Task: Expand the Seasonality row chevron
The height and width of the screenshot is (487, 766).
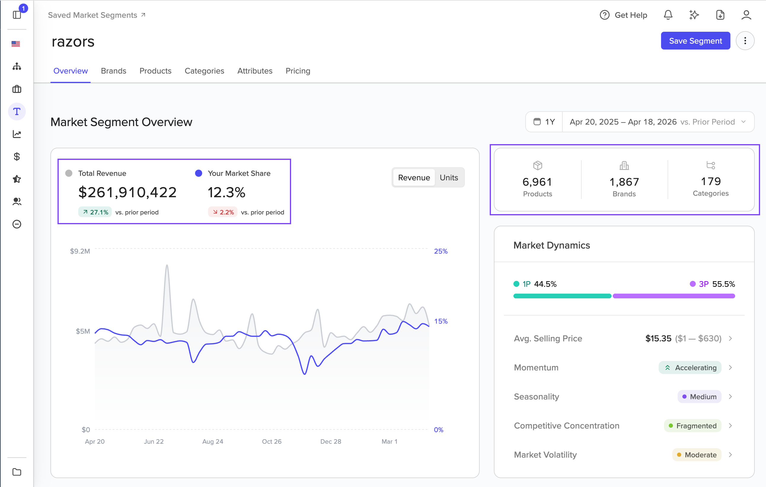Action: click(x=730, y=396)
